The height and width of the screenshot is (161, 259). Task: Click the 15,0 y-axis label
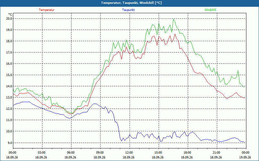point(9,75)
